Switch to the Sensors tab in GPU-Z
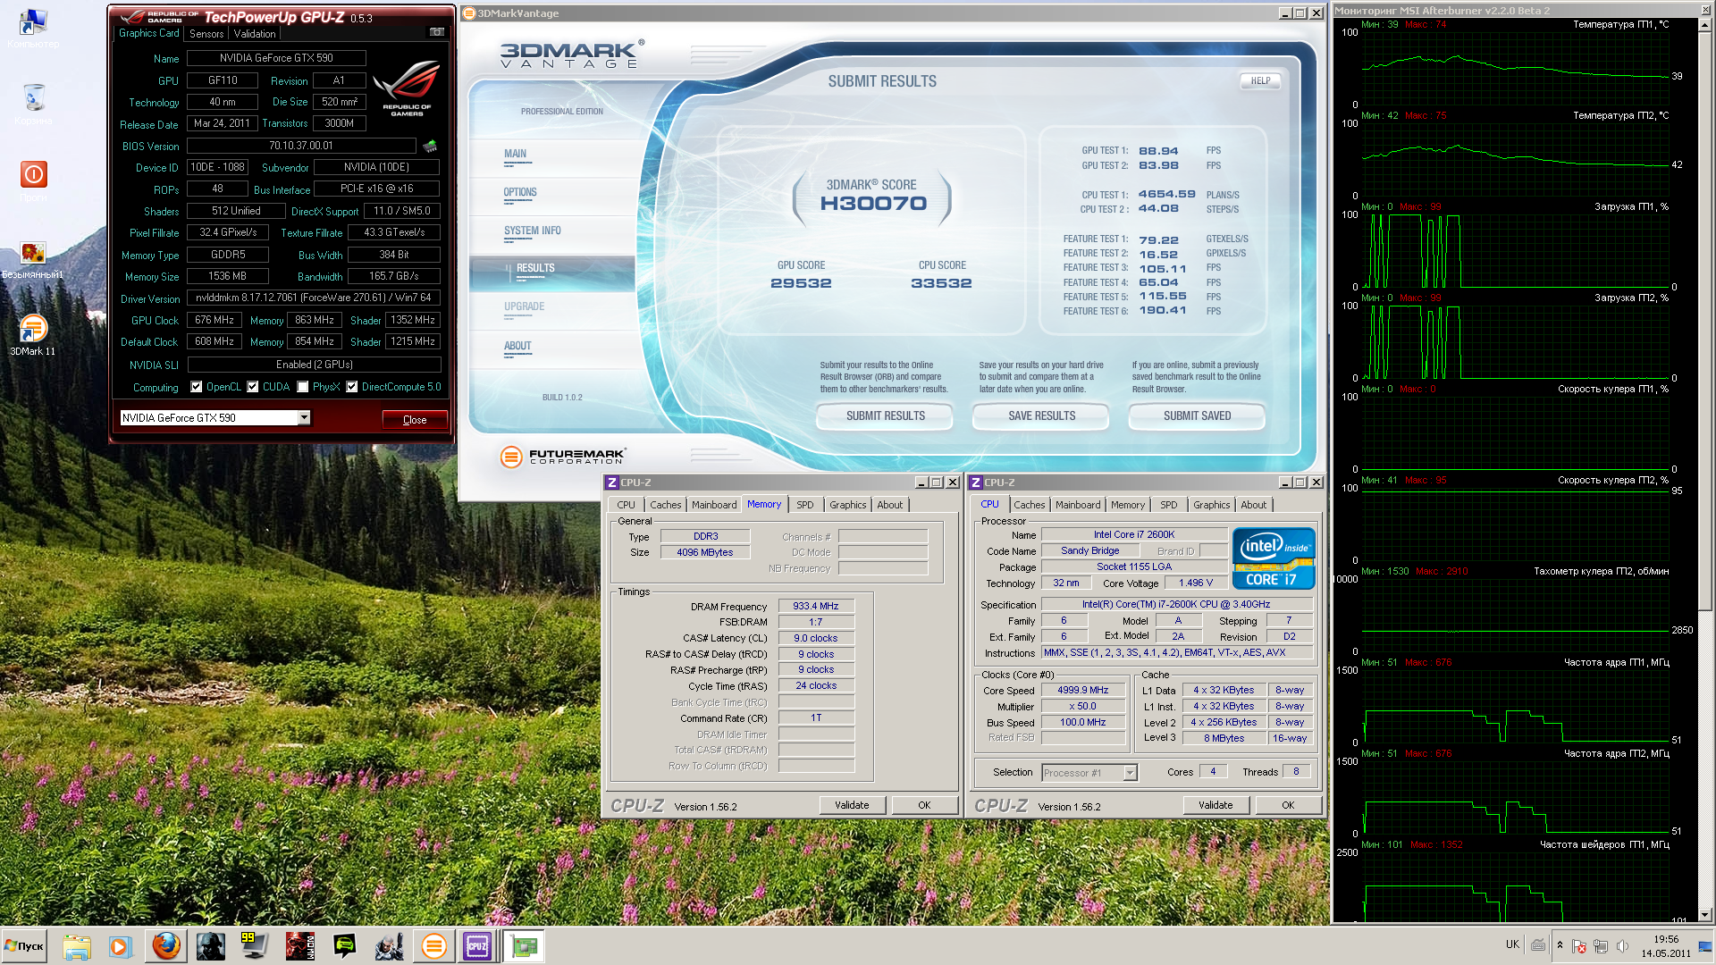The width and height of the screenshot is (1716, 965). pyautogui.click(x=206, y=34)
